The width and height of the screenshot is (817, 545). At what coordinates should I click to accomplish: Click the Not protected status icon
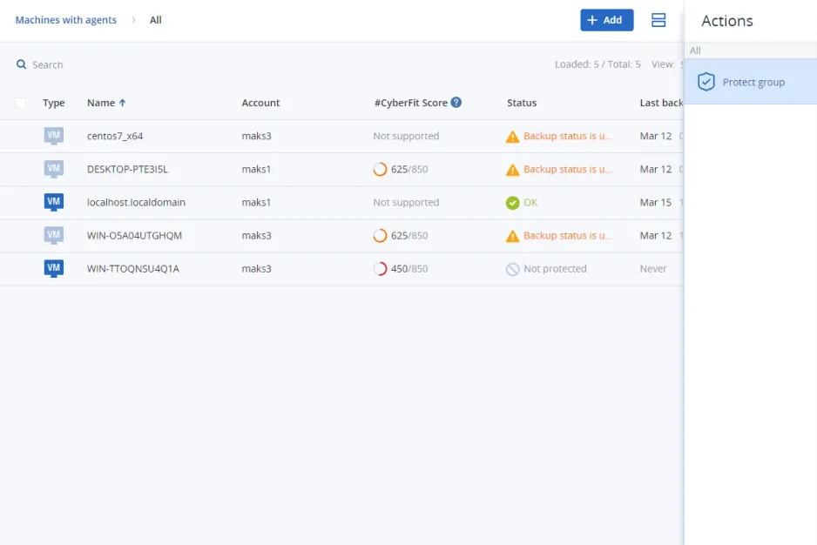513,269
